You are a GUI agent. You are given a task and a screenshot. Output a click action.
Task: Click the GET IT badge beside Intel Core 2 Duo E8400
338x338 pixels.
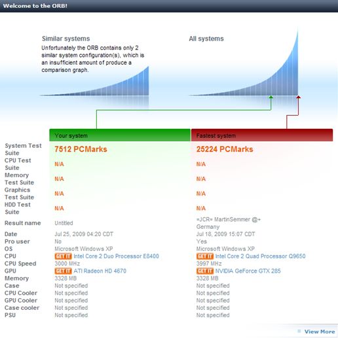[x=63, y=256]
